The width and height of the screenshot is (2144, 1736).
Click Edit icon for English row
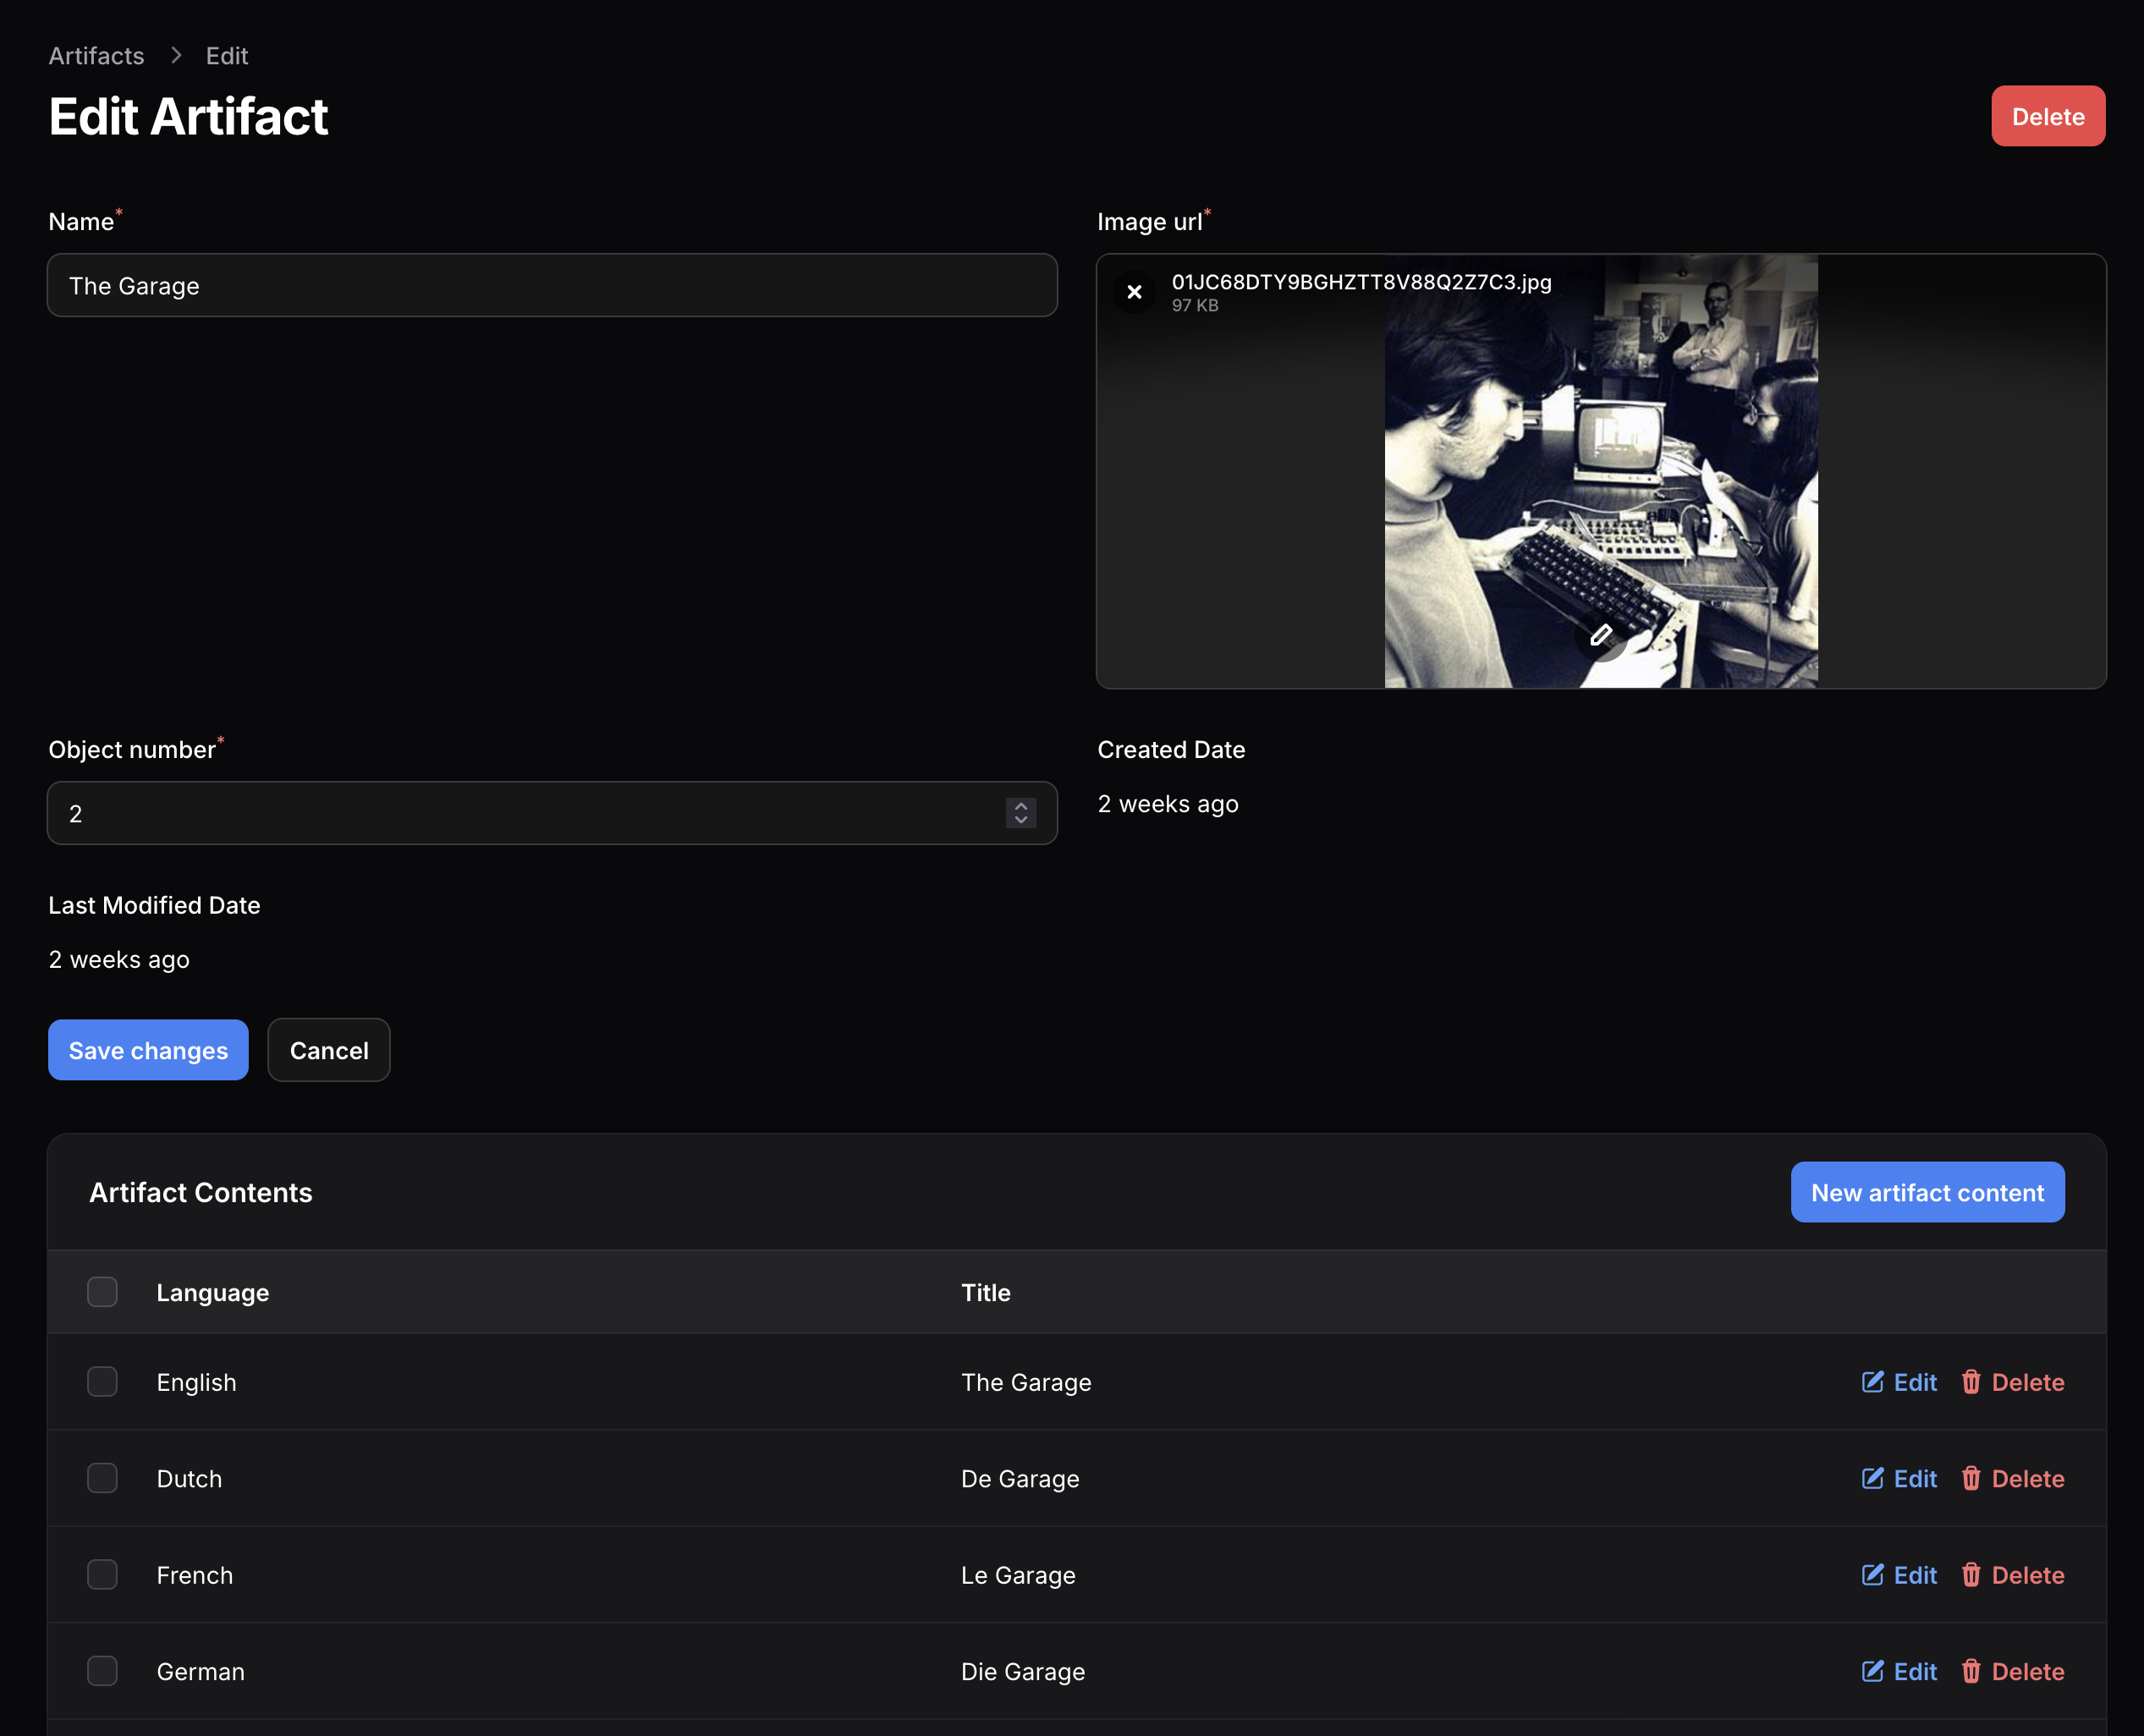1872,1382
